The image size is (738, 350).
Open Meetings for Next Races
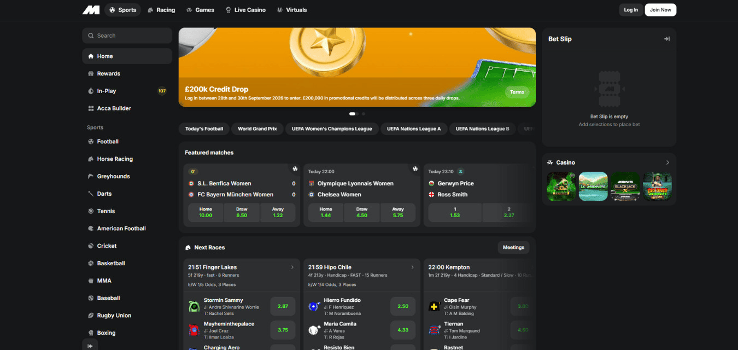pos(513,247)
